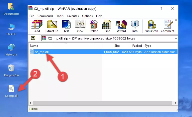Expand hidden toolbar items chevron
The height and width of the screenshot is (117, 192).
176,20
